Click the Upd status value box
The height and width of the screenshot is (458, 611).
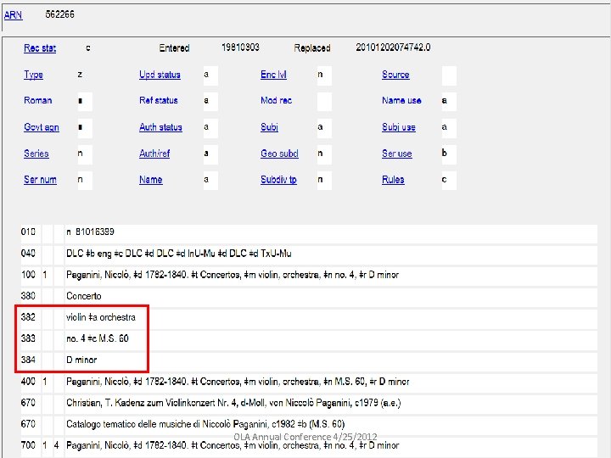(x=210, y=75)
